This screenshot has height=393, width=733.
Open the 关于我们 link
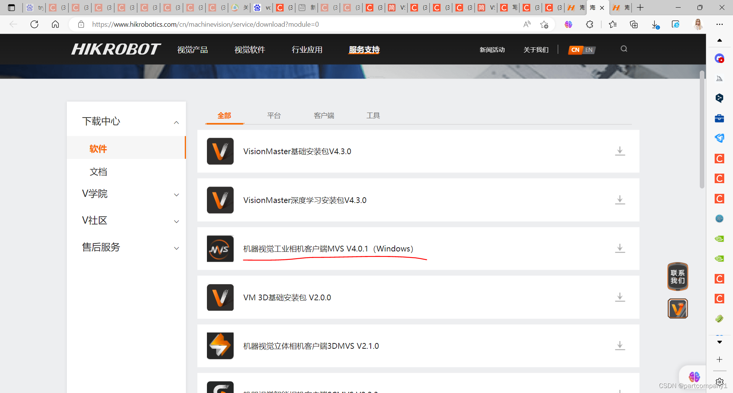[x=536, y=50]
